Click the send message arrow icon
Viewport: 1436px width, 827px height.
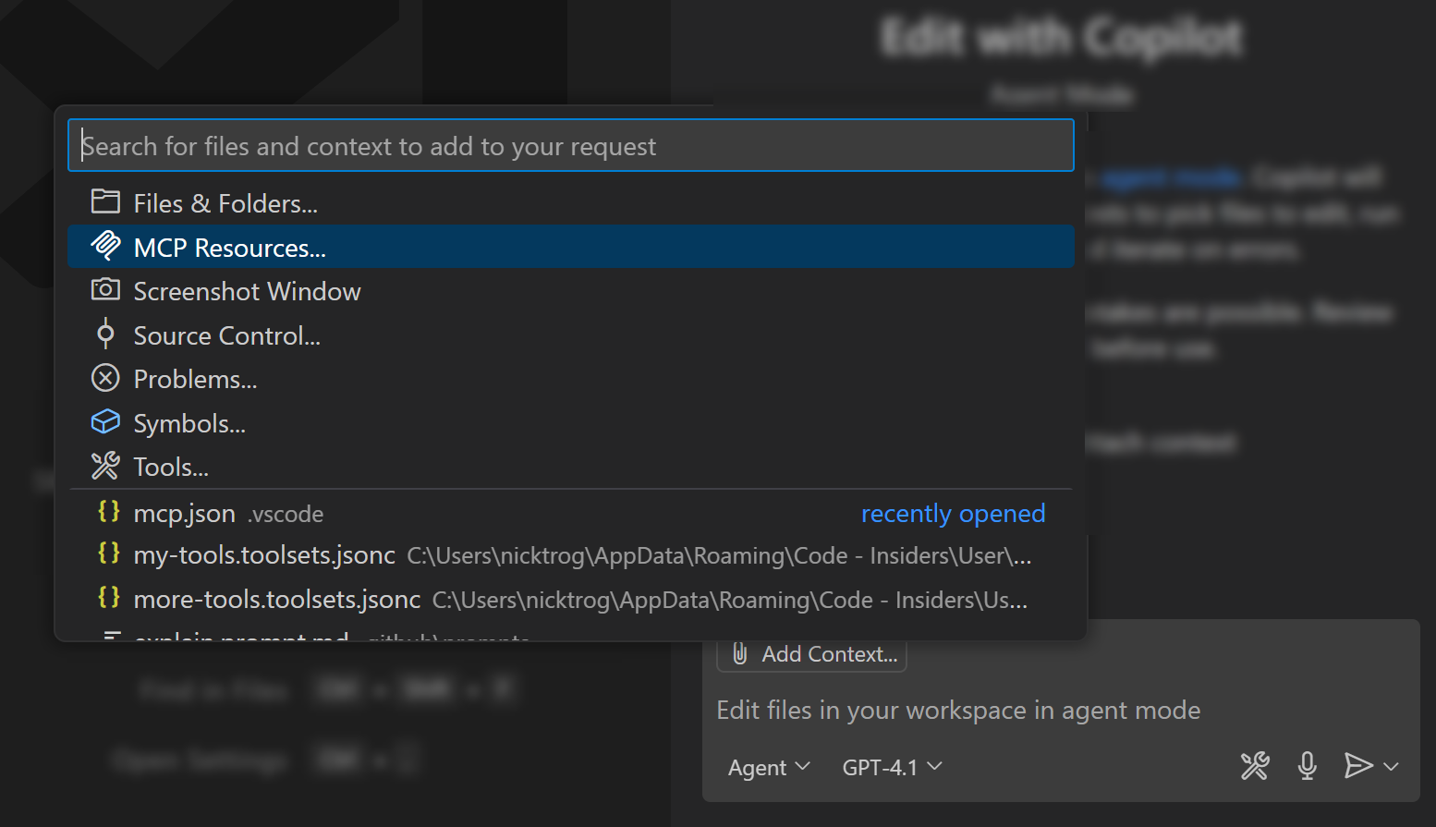[x=1357, y=766]
